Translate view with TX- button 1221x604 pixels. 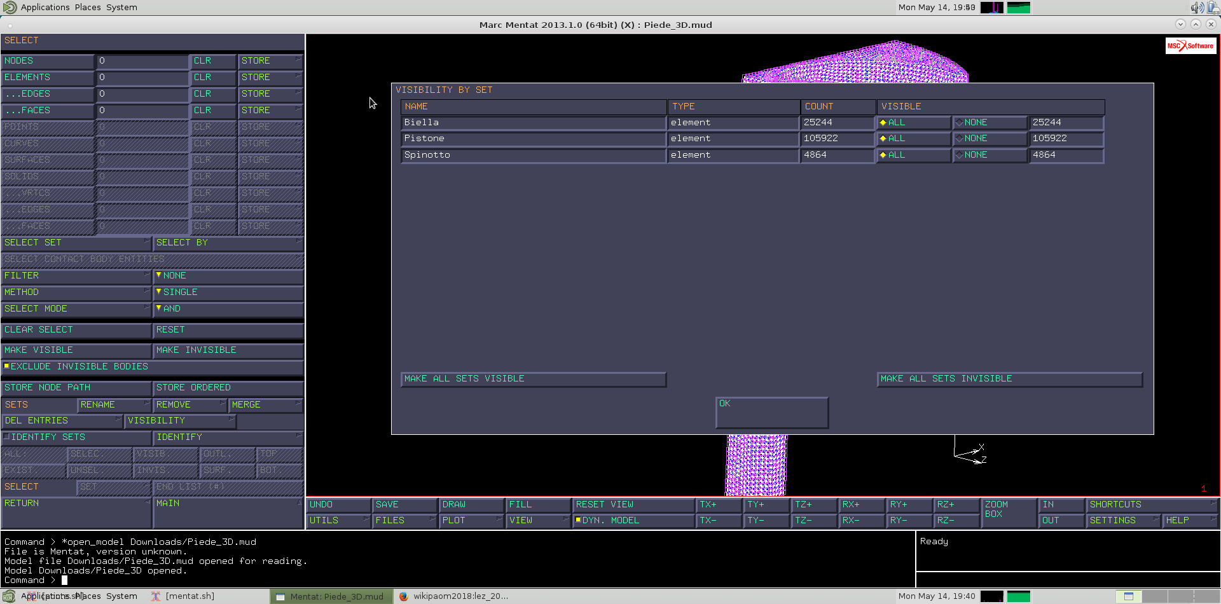[x=719, y=521]
